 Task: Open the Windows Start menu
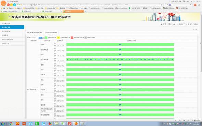[x=3, y=124]
